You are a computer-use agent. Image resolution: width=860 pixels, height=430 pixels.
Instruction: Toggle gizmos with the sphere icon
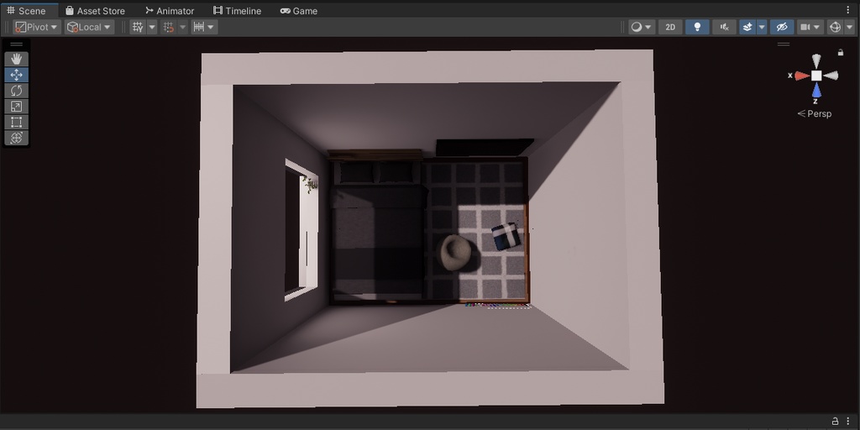coord(835,27)
